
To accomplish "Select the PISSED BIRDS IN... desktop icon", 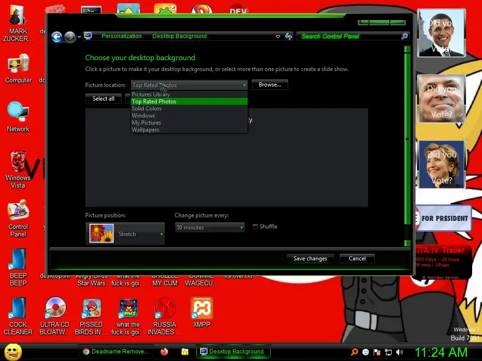I will 91,316.
